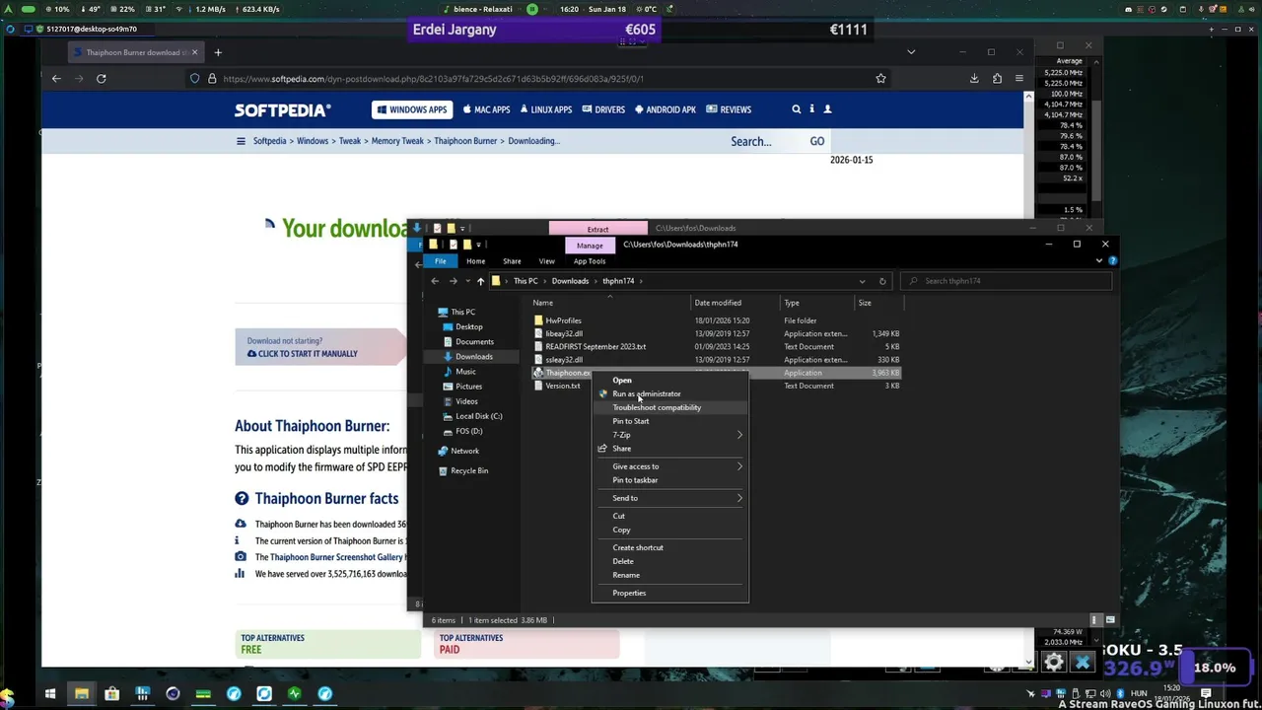Expand the 7-Zip submenu
The width and height of the screenshot is (1262, 710).
[670, 435]
